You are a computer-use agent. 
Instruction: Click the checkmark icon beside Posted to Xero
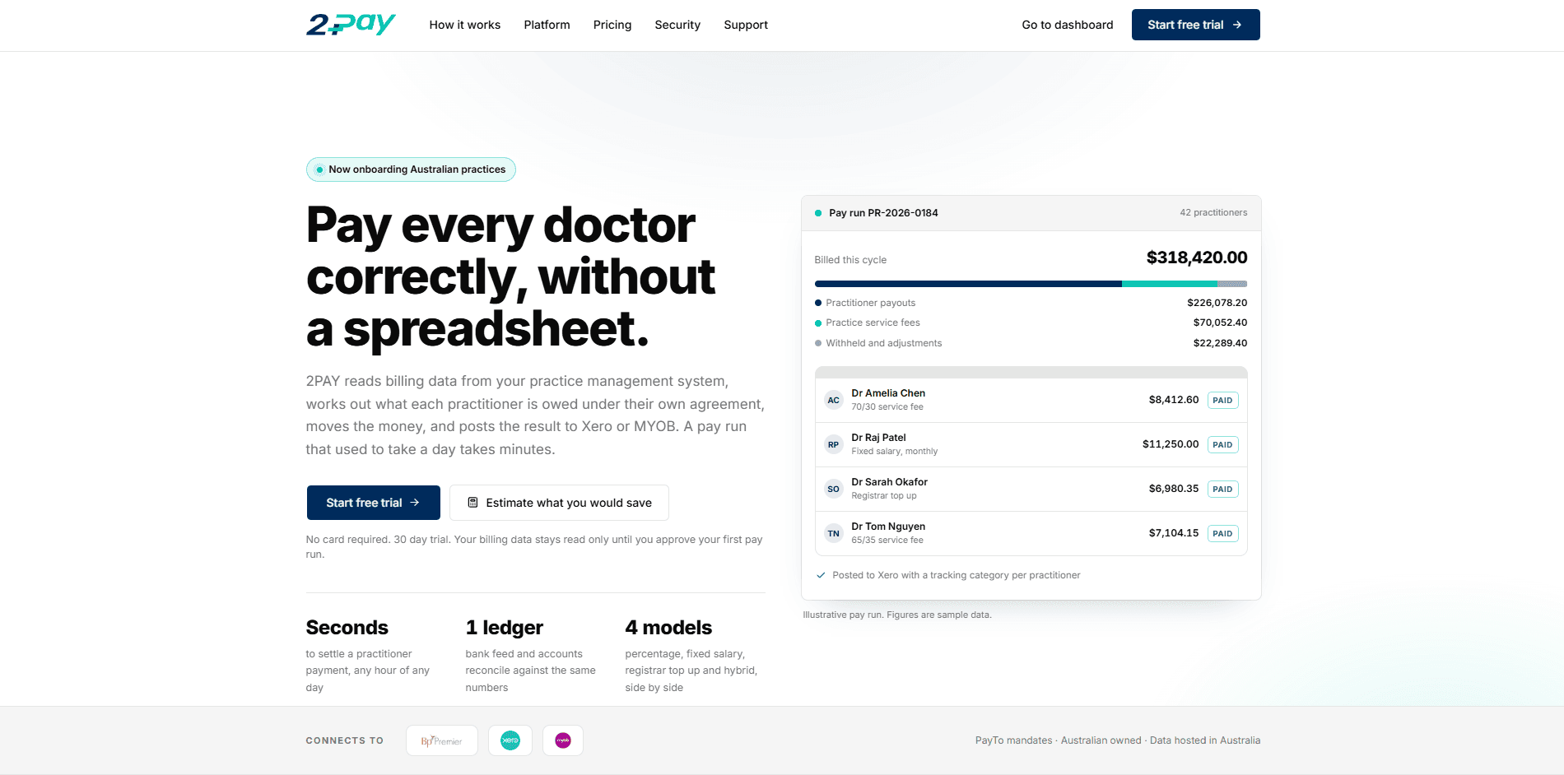821,575
